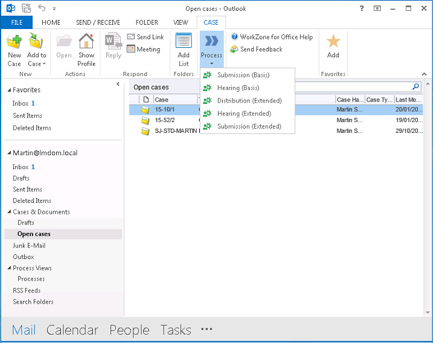The width and height of the screenshot is (434, 343).
Task: Click the Send Link icon
Action: [131, 37]
